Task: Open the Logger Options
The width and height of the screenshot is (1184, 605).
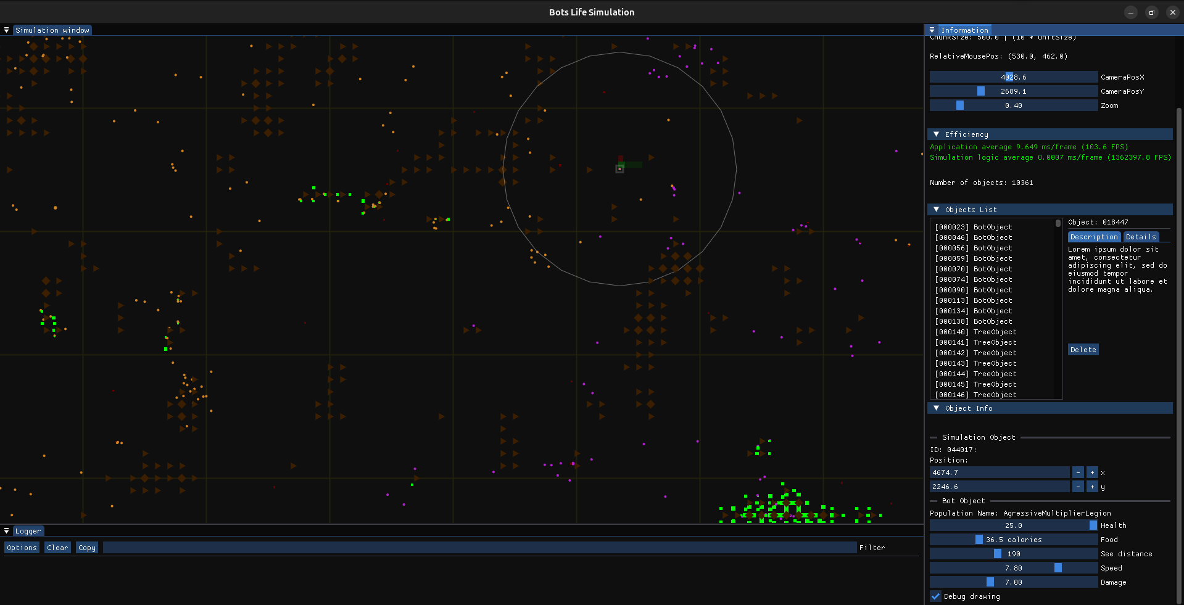Action: [x=22, y=547]
